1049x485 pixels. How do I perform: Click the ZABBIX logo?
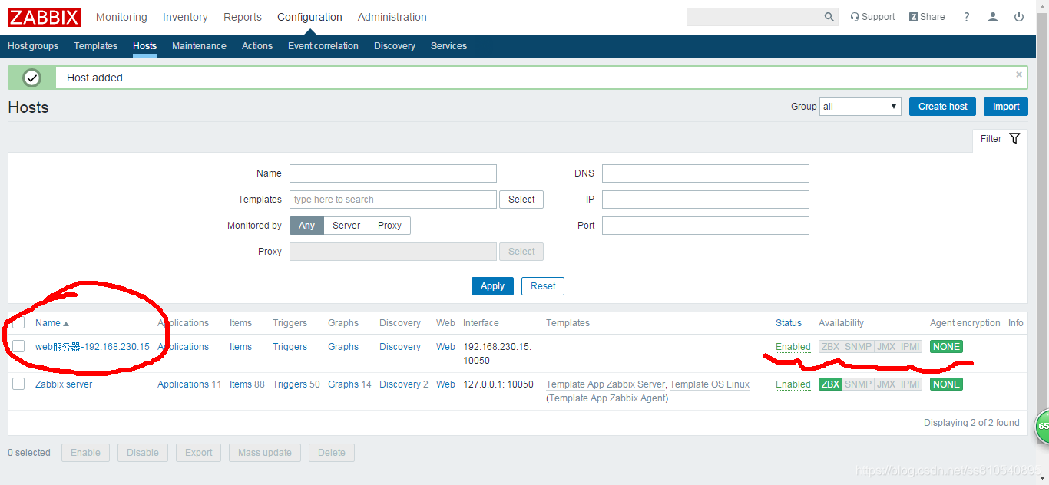coord(44,16)
